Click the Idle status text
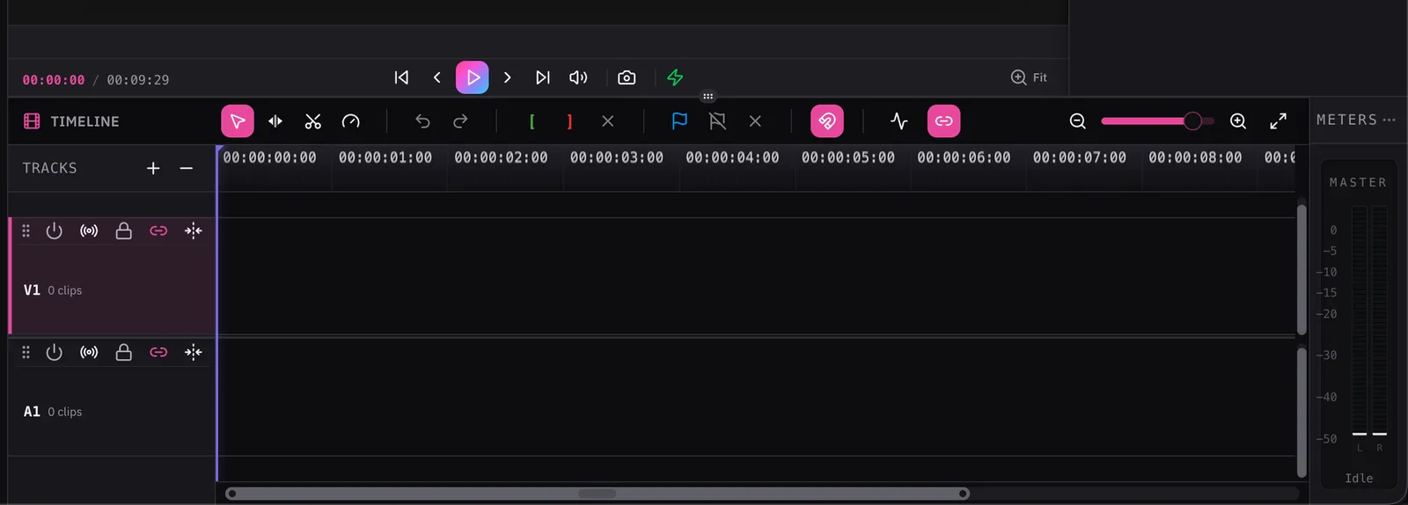This screenshot has height=505, width=1408. 1359,478
